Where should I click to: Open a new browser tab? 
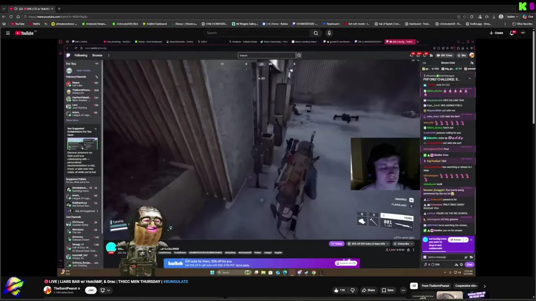(x=59, y=9)
